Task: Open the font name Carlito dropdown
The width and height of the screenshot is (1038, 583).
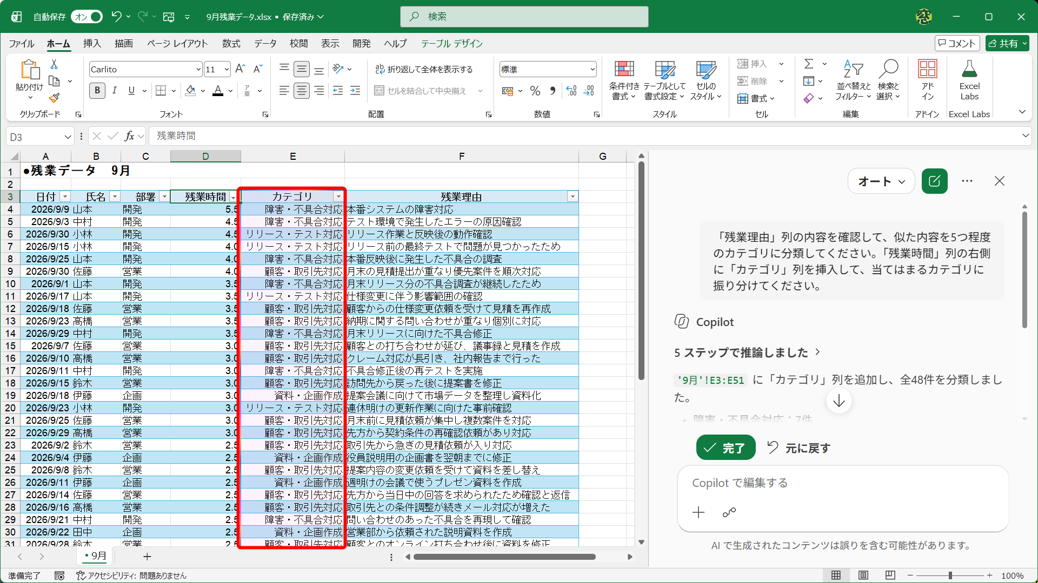Action: point(198,69)
